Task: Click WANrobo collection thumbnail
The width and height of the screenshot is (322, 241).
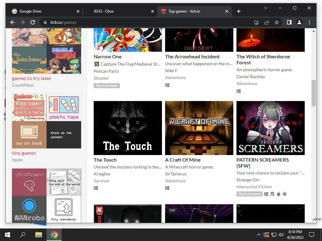Action: (x=29, y=209)
